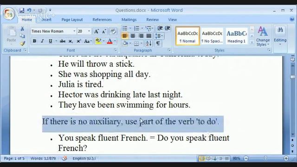The width and height of the screenshot is (297, 167).
Task: Expand the styles gallery
Action: (252, 42)
